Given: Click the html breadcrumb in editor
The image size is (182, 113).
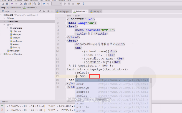Looking at the screenshot, I should point(69,16).
